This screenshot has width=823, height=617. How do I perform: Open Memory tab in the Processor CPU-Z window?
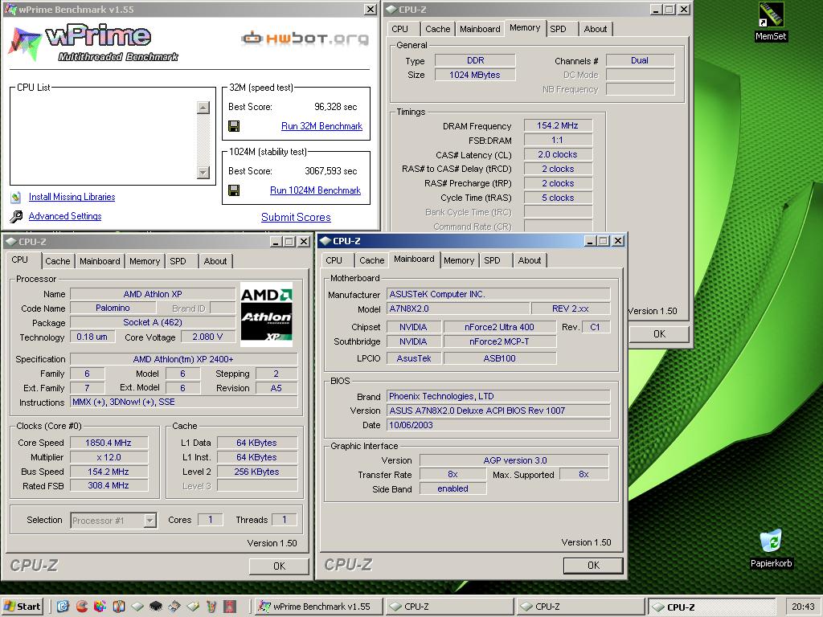coord(145,261)
